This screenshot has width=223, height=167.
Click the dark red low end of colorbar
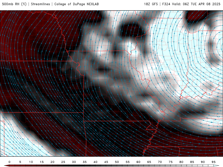pos(7,166)
